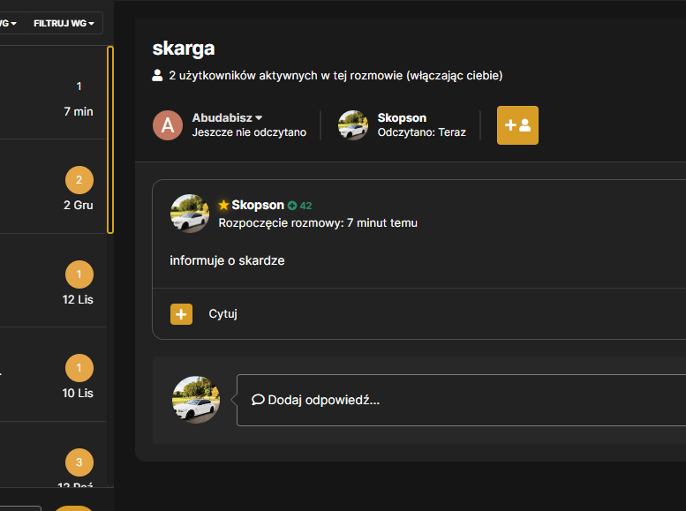This screenshot has height=511, width=686.
Task: Click Rozpoczęcie rozmowy: 7 minut temu timestamp
Action: [x=318, y=223]
